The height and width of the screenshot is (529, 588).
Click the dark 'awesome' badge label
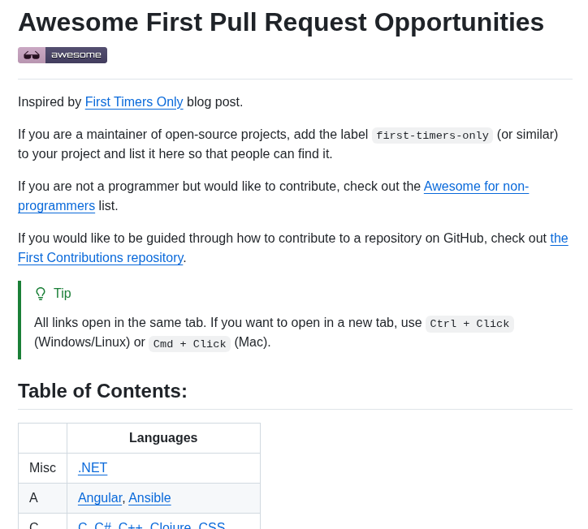pyautogui.click(x=76, y=55)
